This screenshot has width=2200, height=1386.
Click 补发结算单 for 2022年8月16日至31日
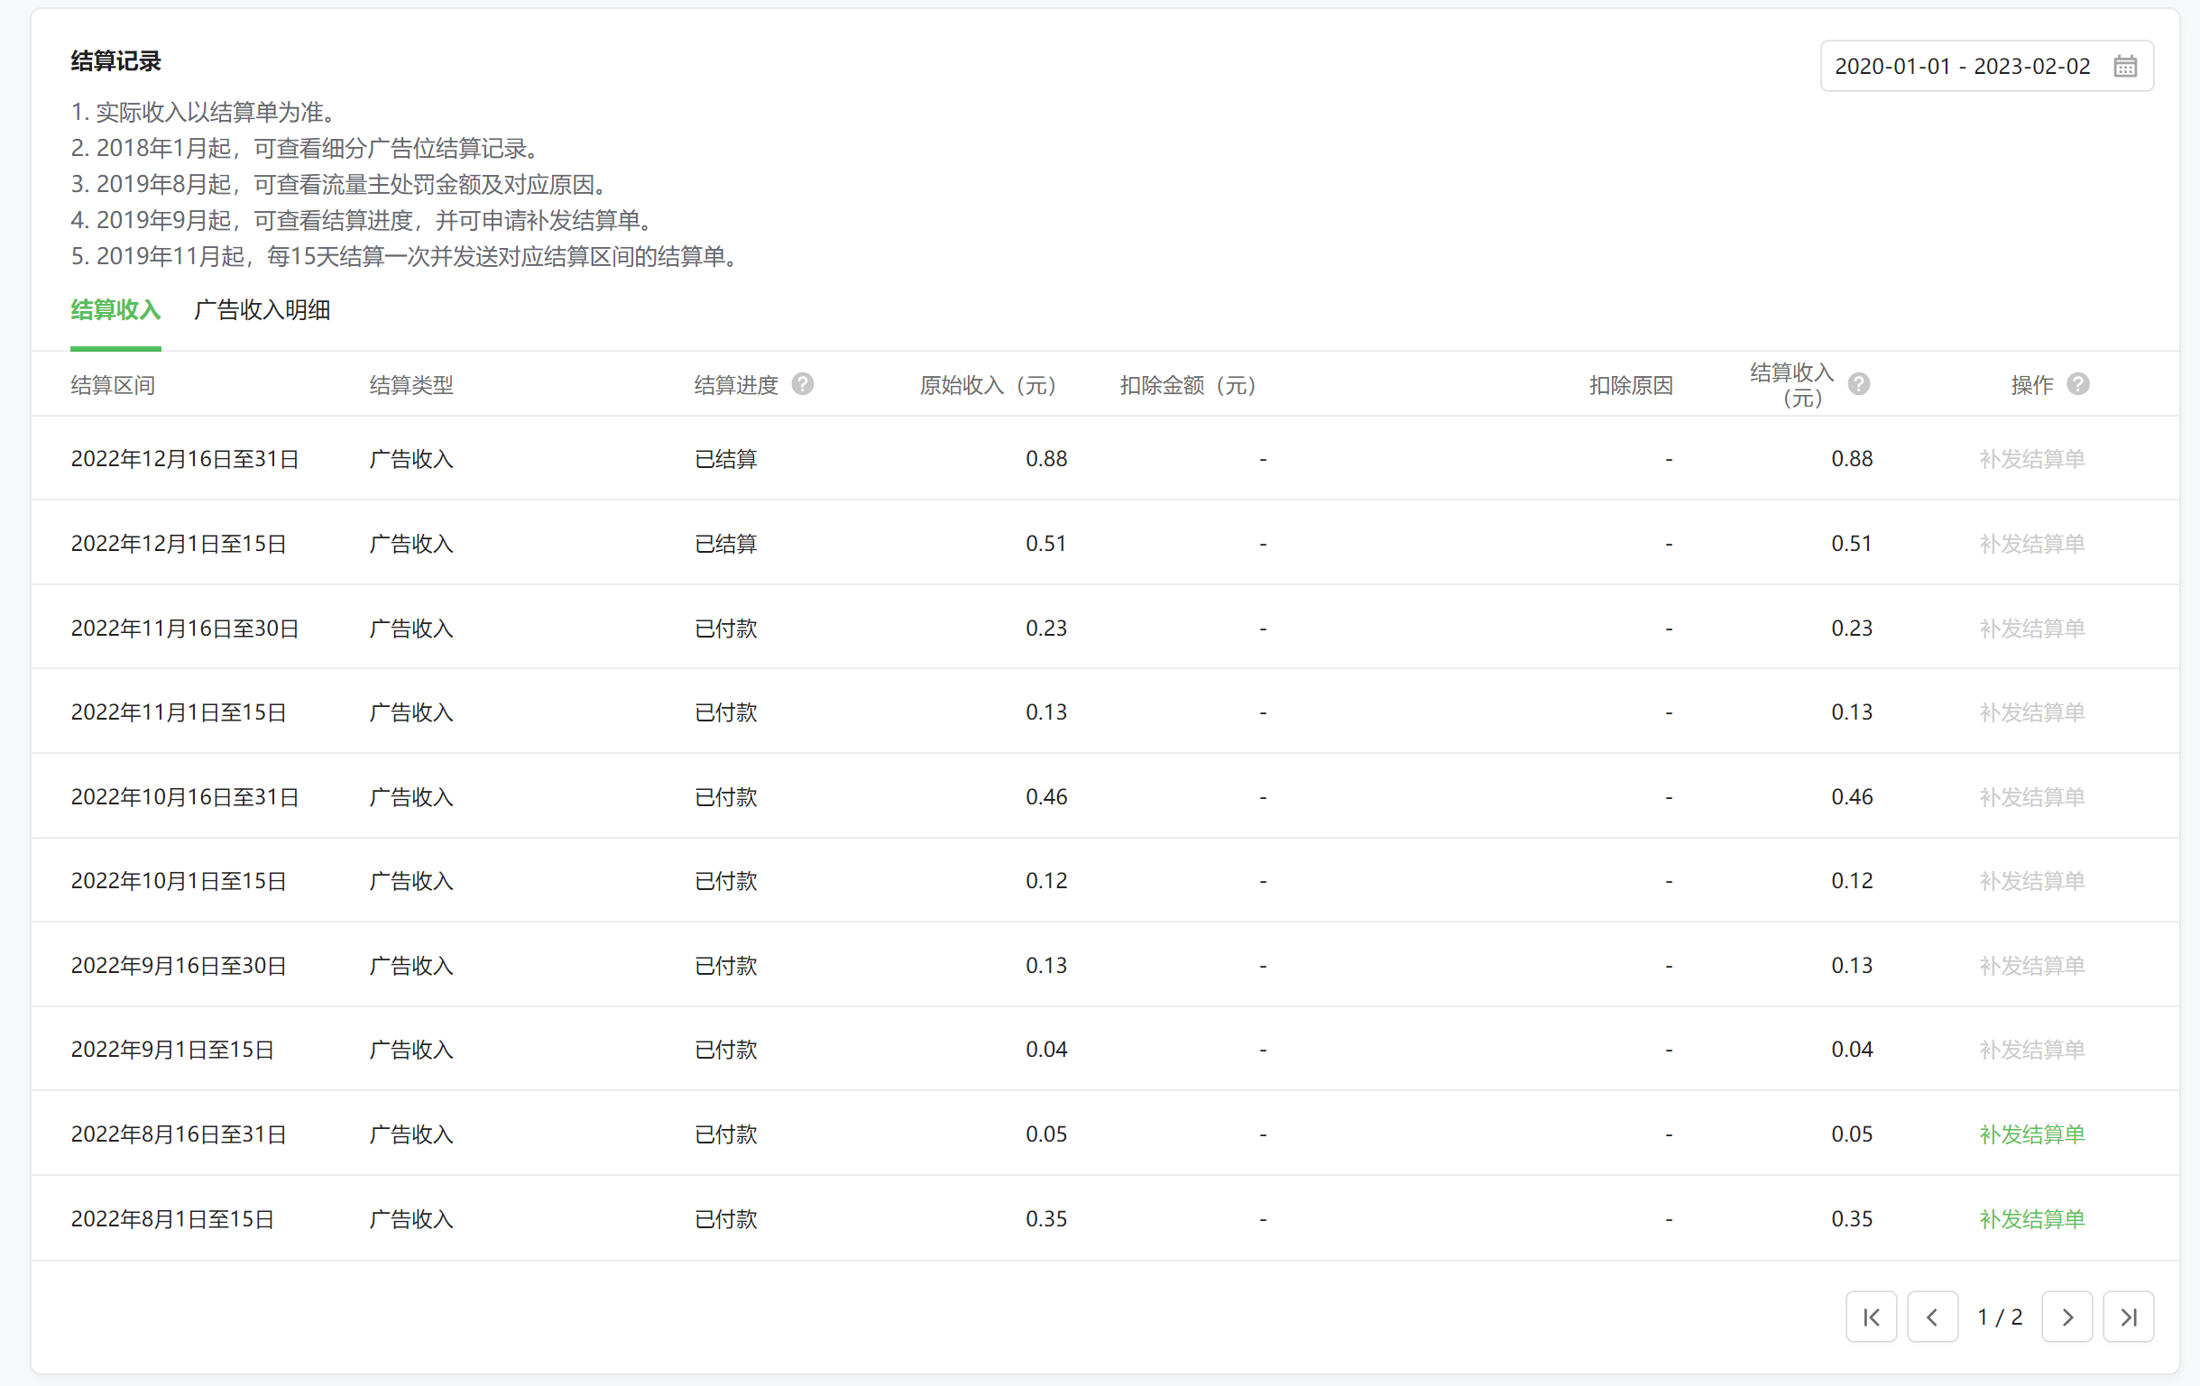(x=2031, y=1134)
